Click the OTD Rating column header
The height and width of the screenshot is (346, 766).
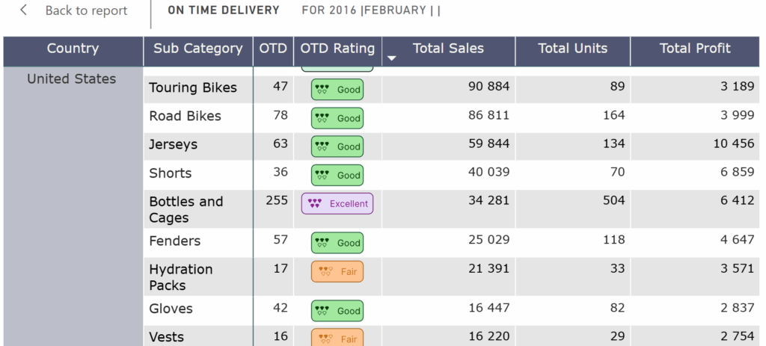tap(337, 49)
